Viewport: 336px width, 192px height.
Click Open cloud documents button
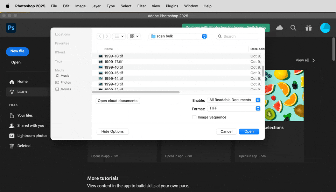click(x=118, y=101)
